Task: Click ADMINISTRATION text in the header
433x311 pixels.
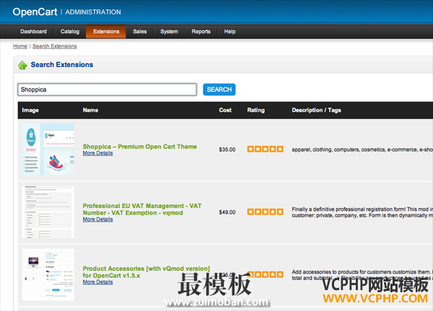Action: [93, 12]
